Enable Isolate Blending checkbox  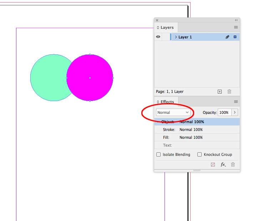158,154
